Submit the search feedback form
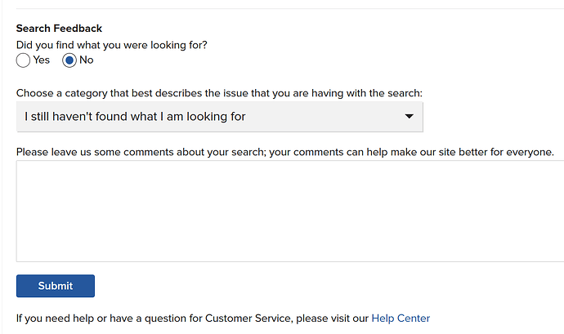The height and width of the screenshot is (334, 564). [56, 286]
